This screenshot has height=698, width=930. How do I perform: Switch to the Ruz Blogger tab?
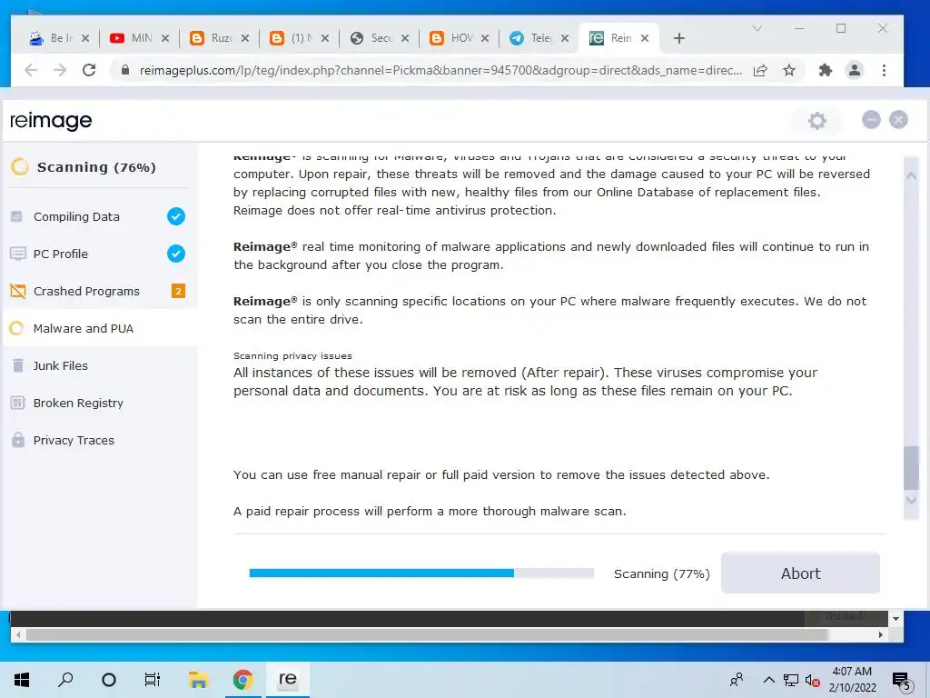[x=220, y=38]
